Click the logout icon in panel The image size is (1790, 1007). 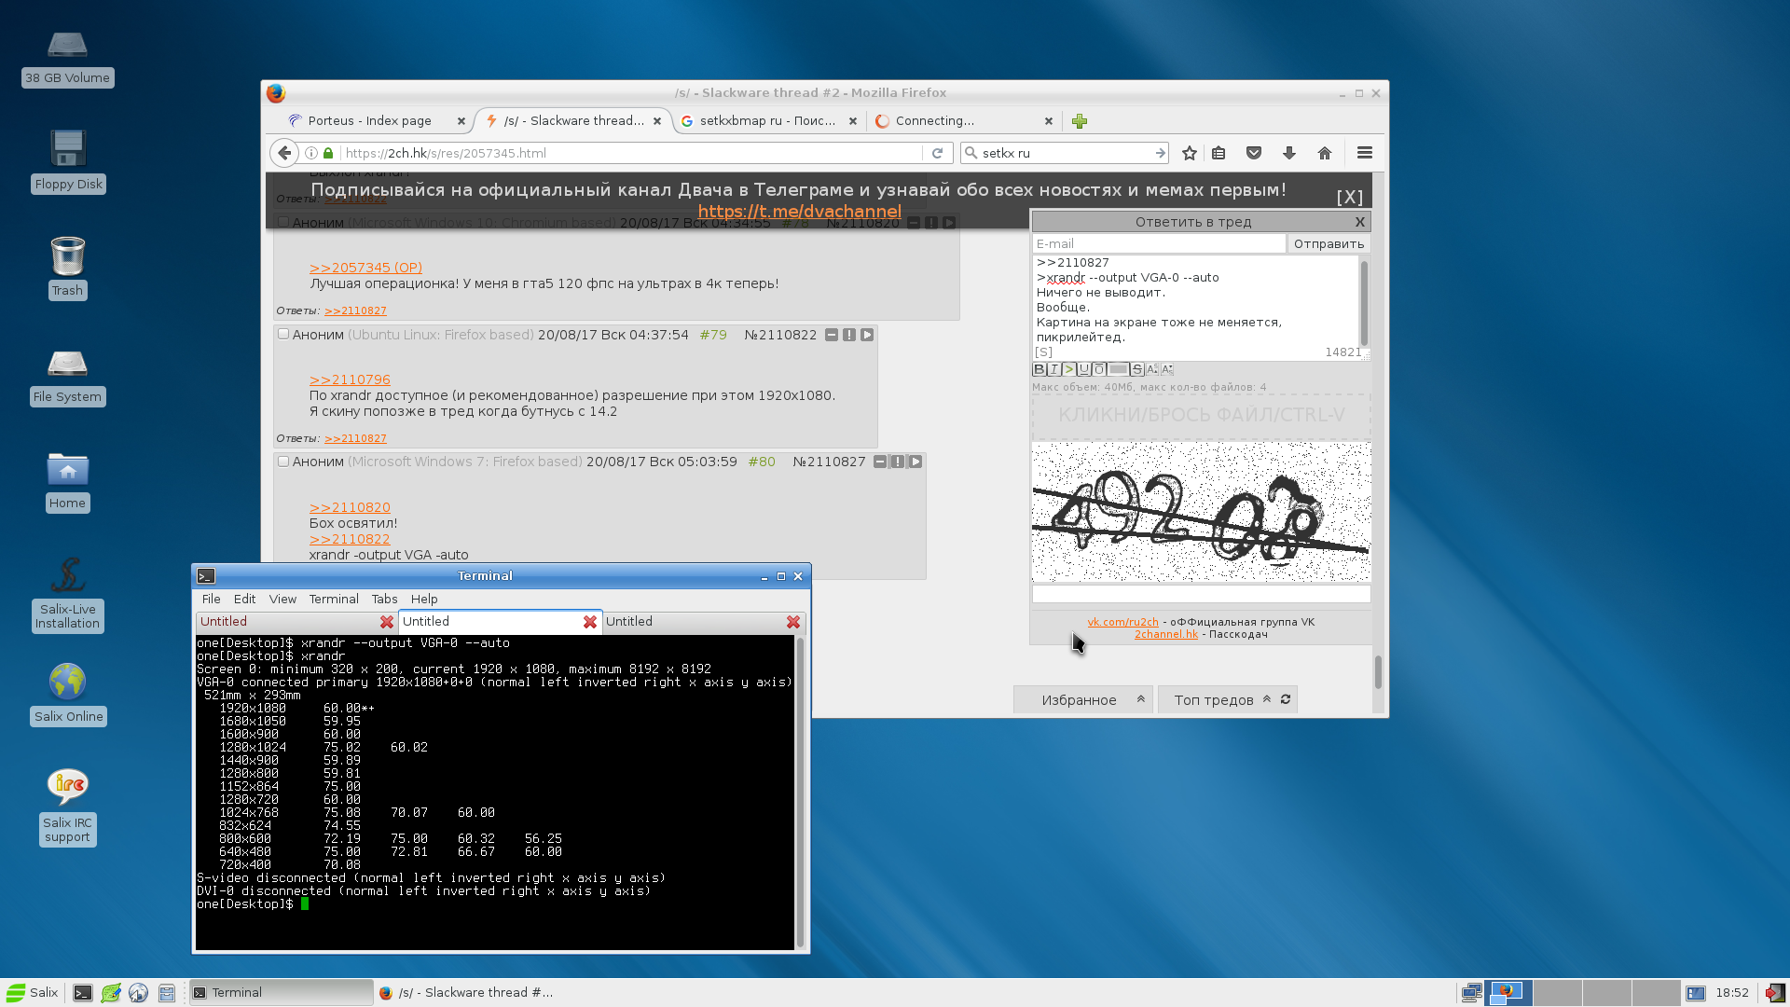click(x=1774, y=993)
